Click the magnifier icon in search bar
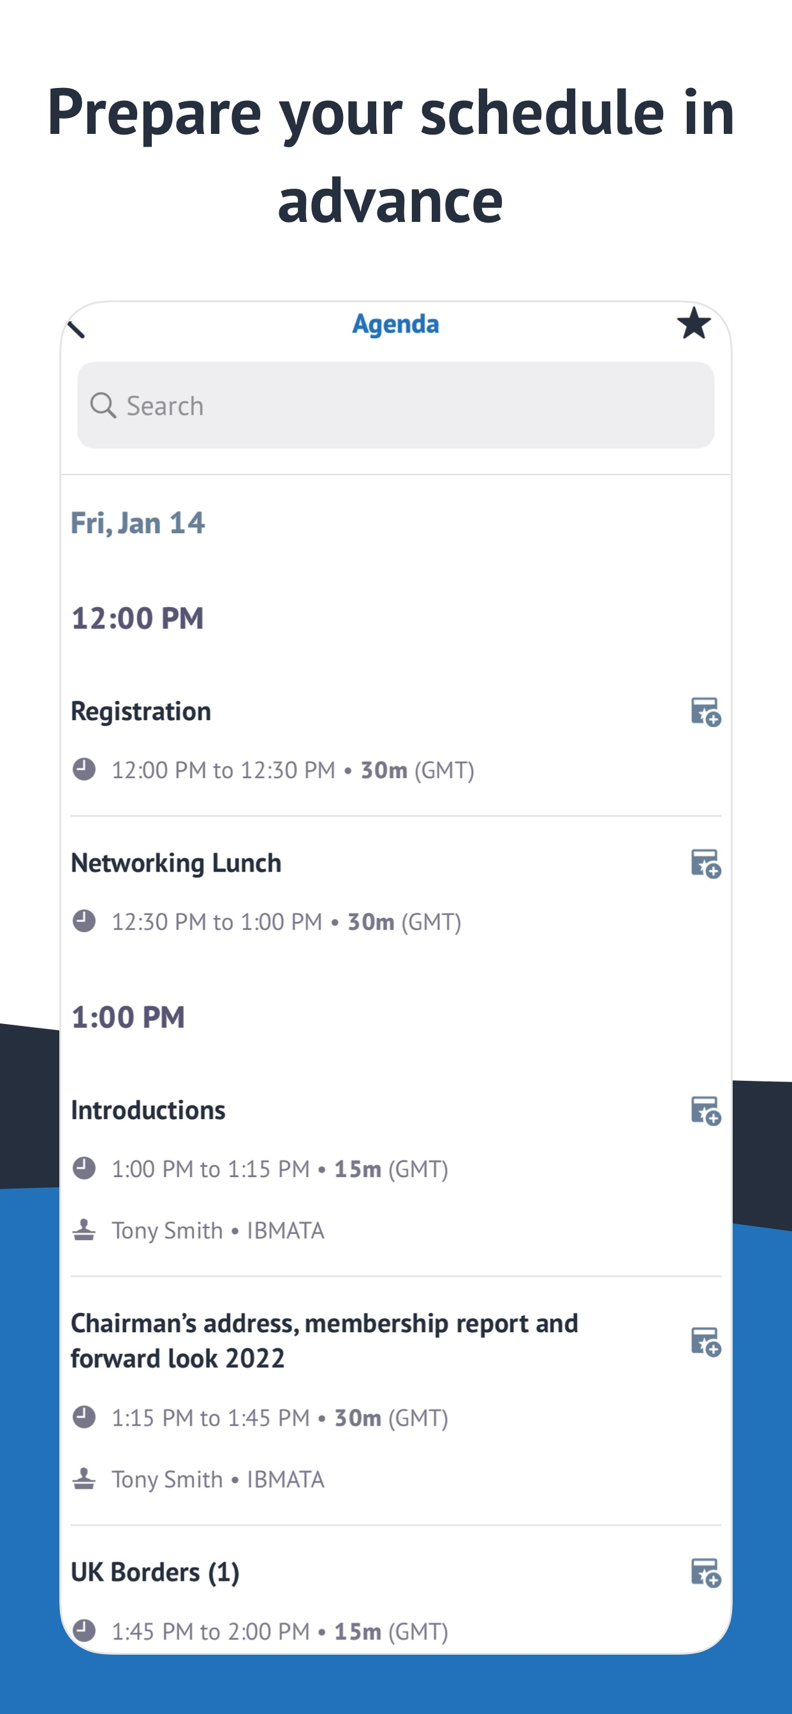 [x=103, y=405]
